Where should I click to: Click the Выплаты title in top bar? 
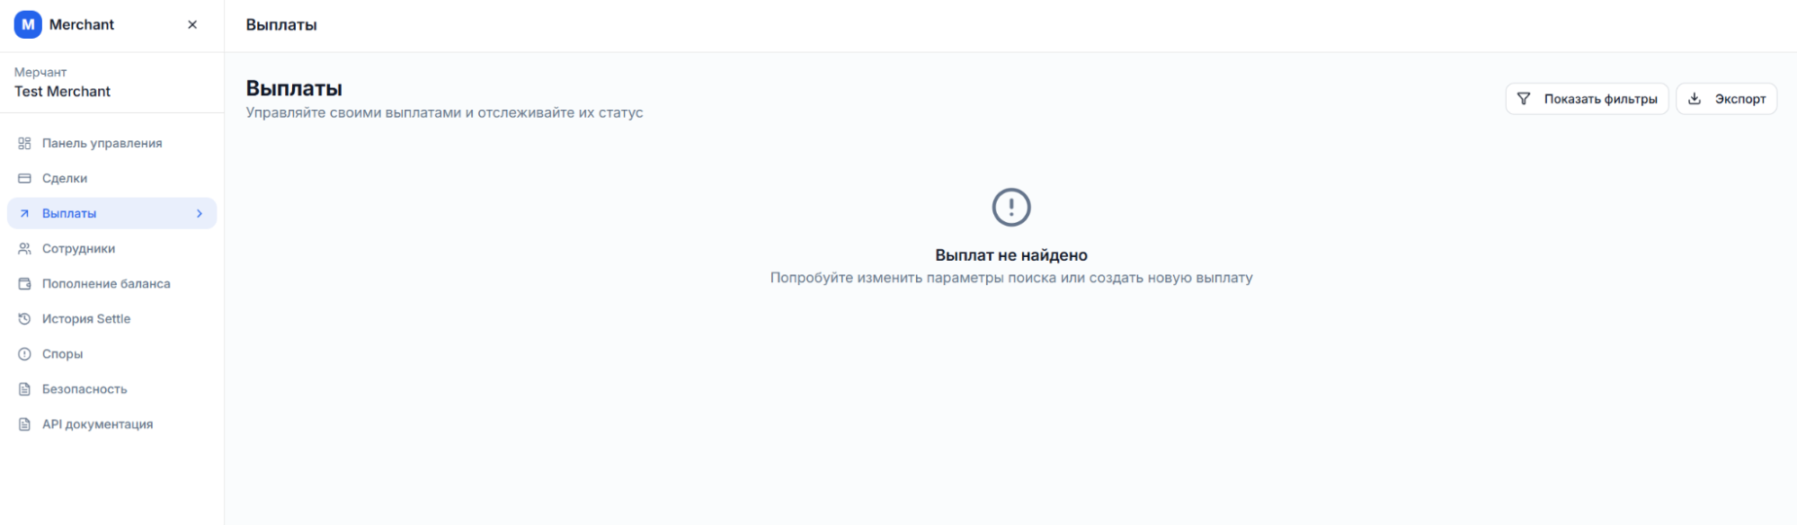pyautogui.click(x=281, y=25)
